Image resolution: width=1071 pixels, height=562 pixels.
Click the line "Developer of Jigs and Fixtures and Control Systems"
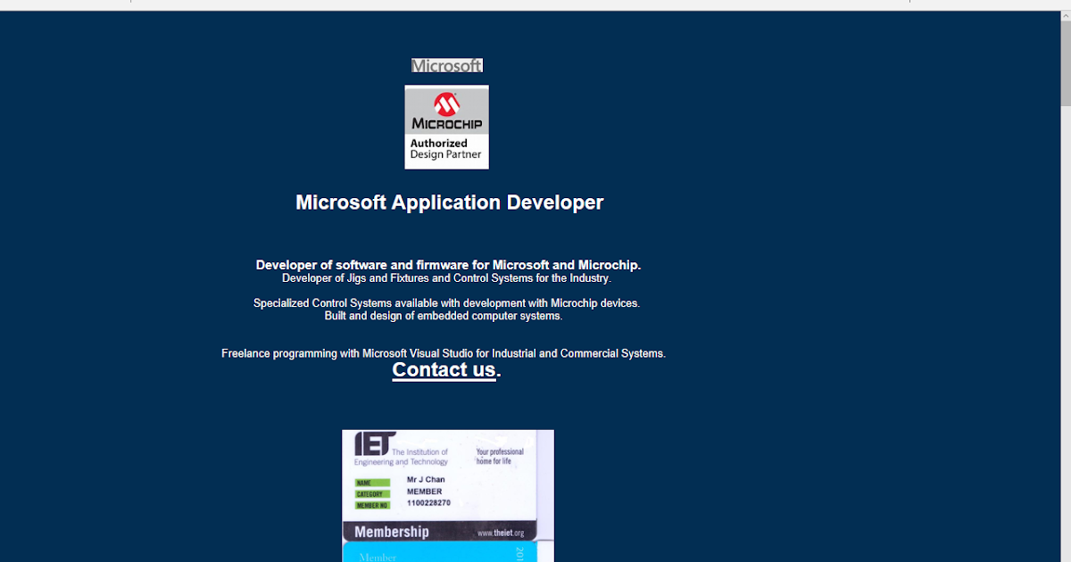[446, 278]
